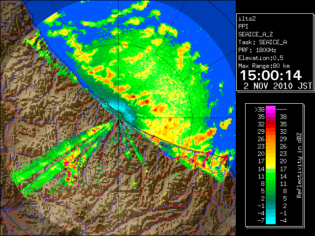Screen dimensions: 315x236
Task: Pick the cyan swatch at the legend's base
Action: (271, 220)
